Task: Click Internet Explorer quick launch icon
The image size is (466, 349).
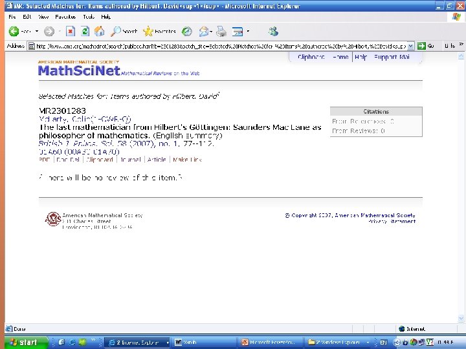Action: [x=72, y=342]
